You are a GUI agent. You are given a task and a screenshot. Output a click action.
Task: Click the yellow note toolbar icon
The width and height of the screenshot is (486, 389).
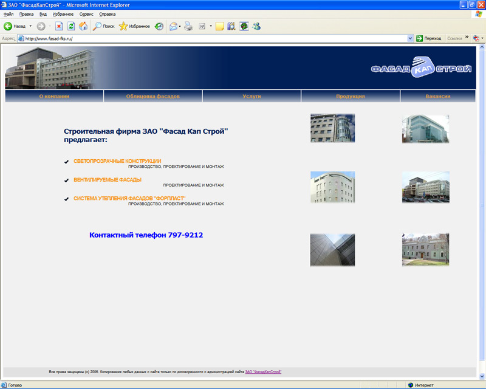[x=220, y=26]
